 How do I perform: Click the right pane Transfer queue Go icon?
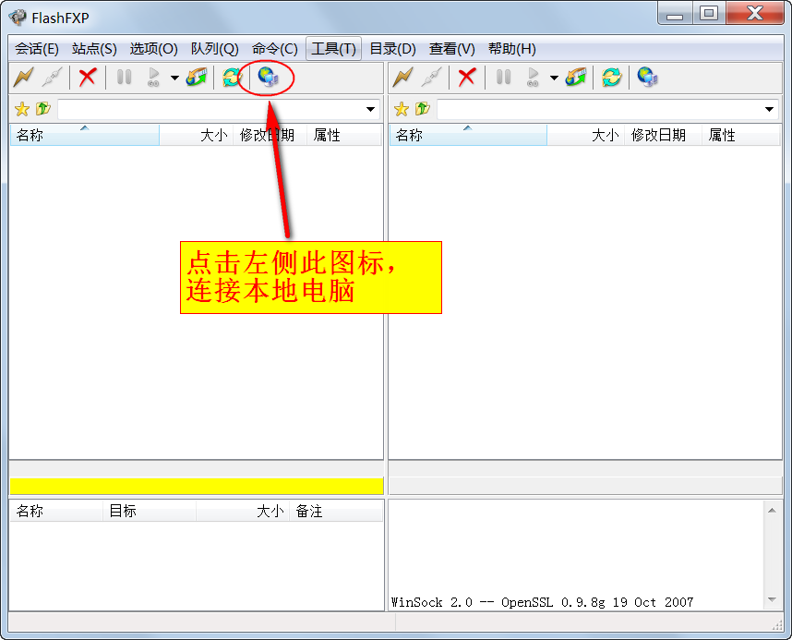pyautogui.click(x=533, y=78)
